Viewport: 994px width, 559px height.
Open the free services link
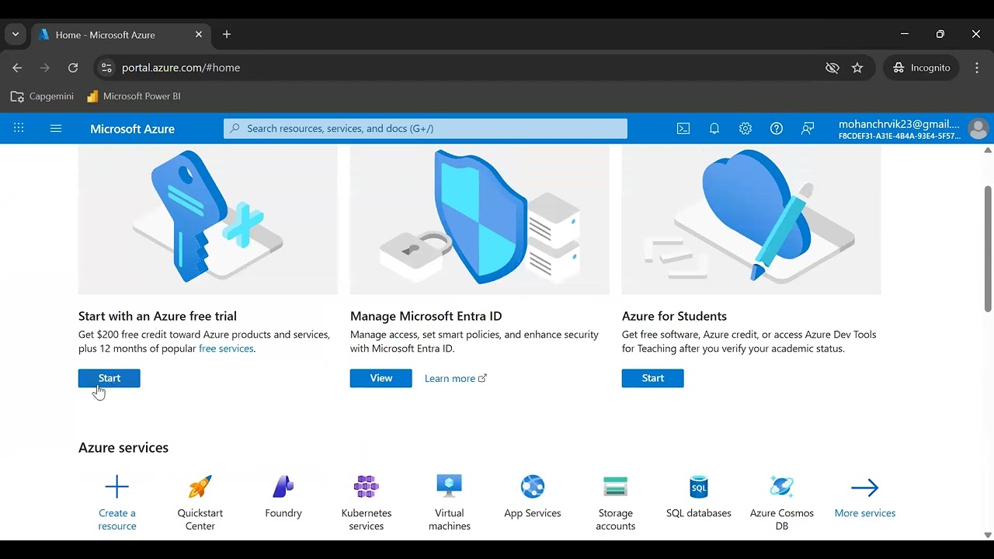(226, 349)
